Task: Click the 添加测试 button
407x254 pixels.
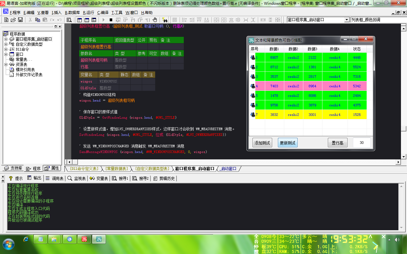Action: point(262,143)
